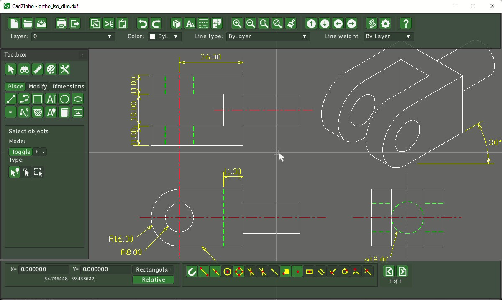Toggle the magnet snap master switch

(192, 272)
